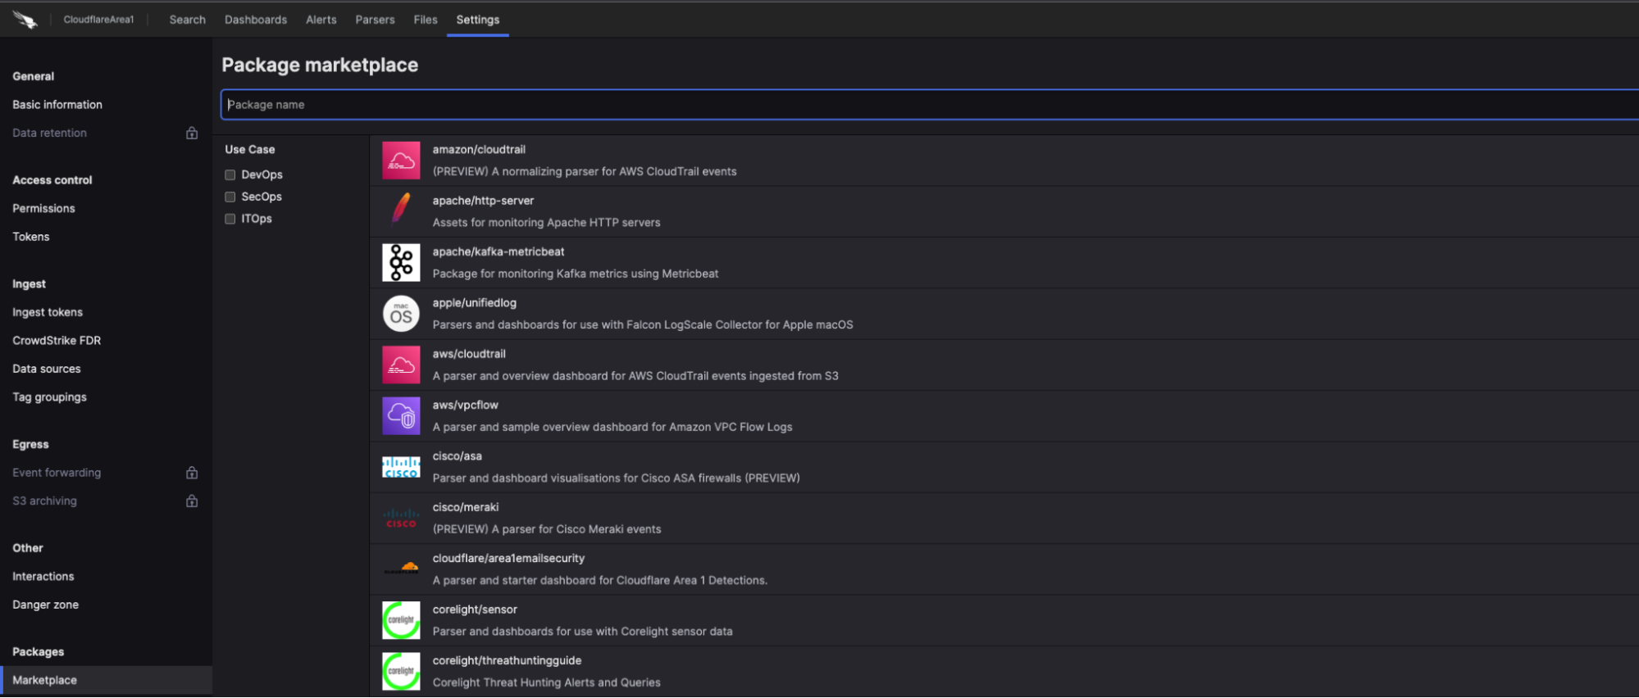The width and height of the screenshot is (1639, 698).
Task: Select the Cisco logo for cisco/asa
Action: coord(401,467)
